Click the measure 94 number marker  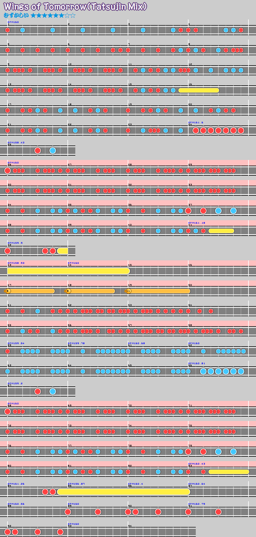[x=130, y=526]
